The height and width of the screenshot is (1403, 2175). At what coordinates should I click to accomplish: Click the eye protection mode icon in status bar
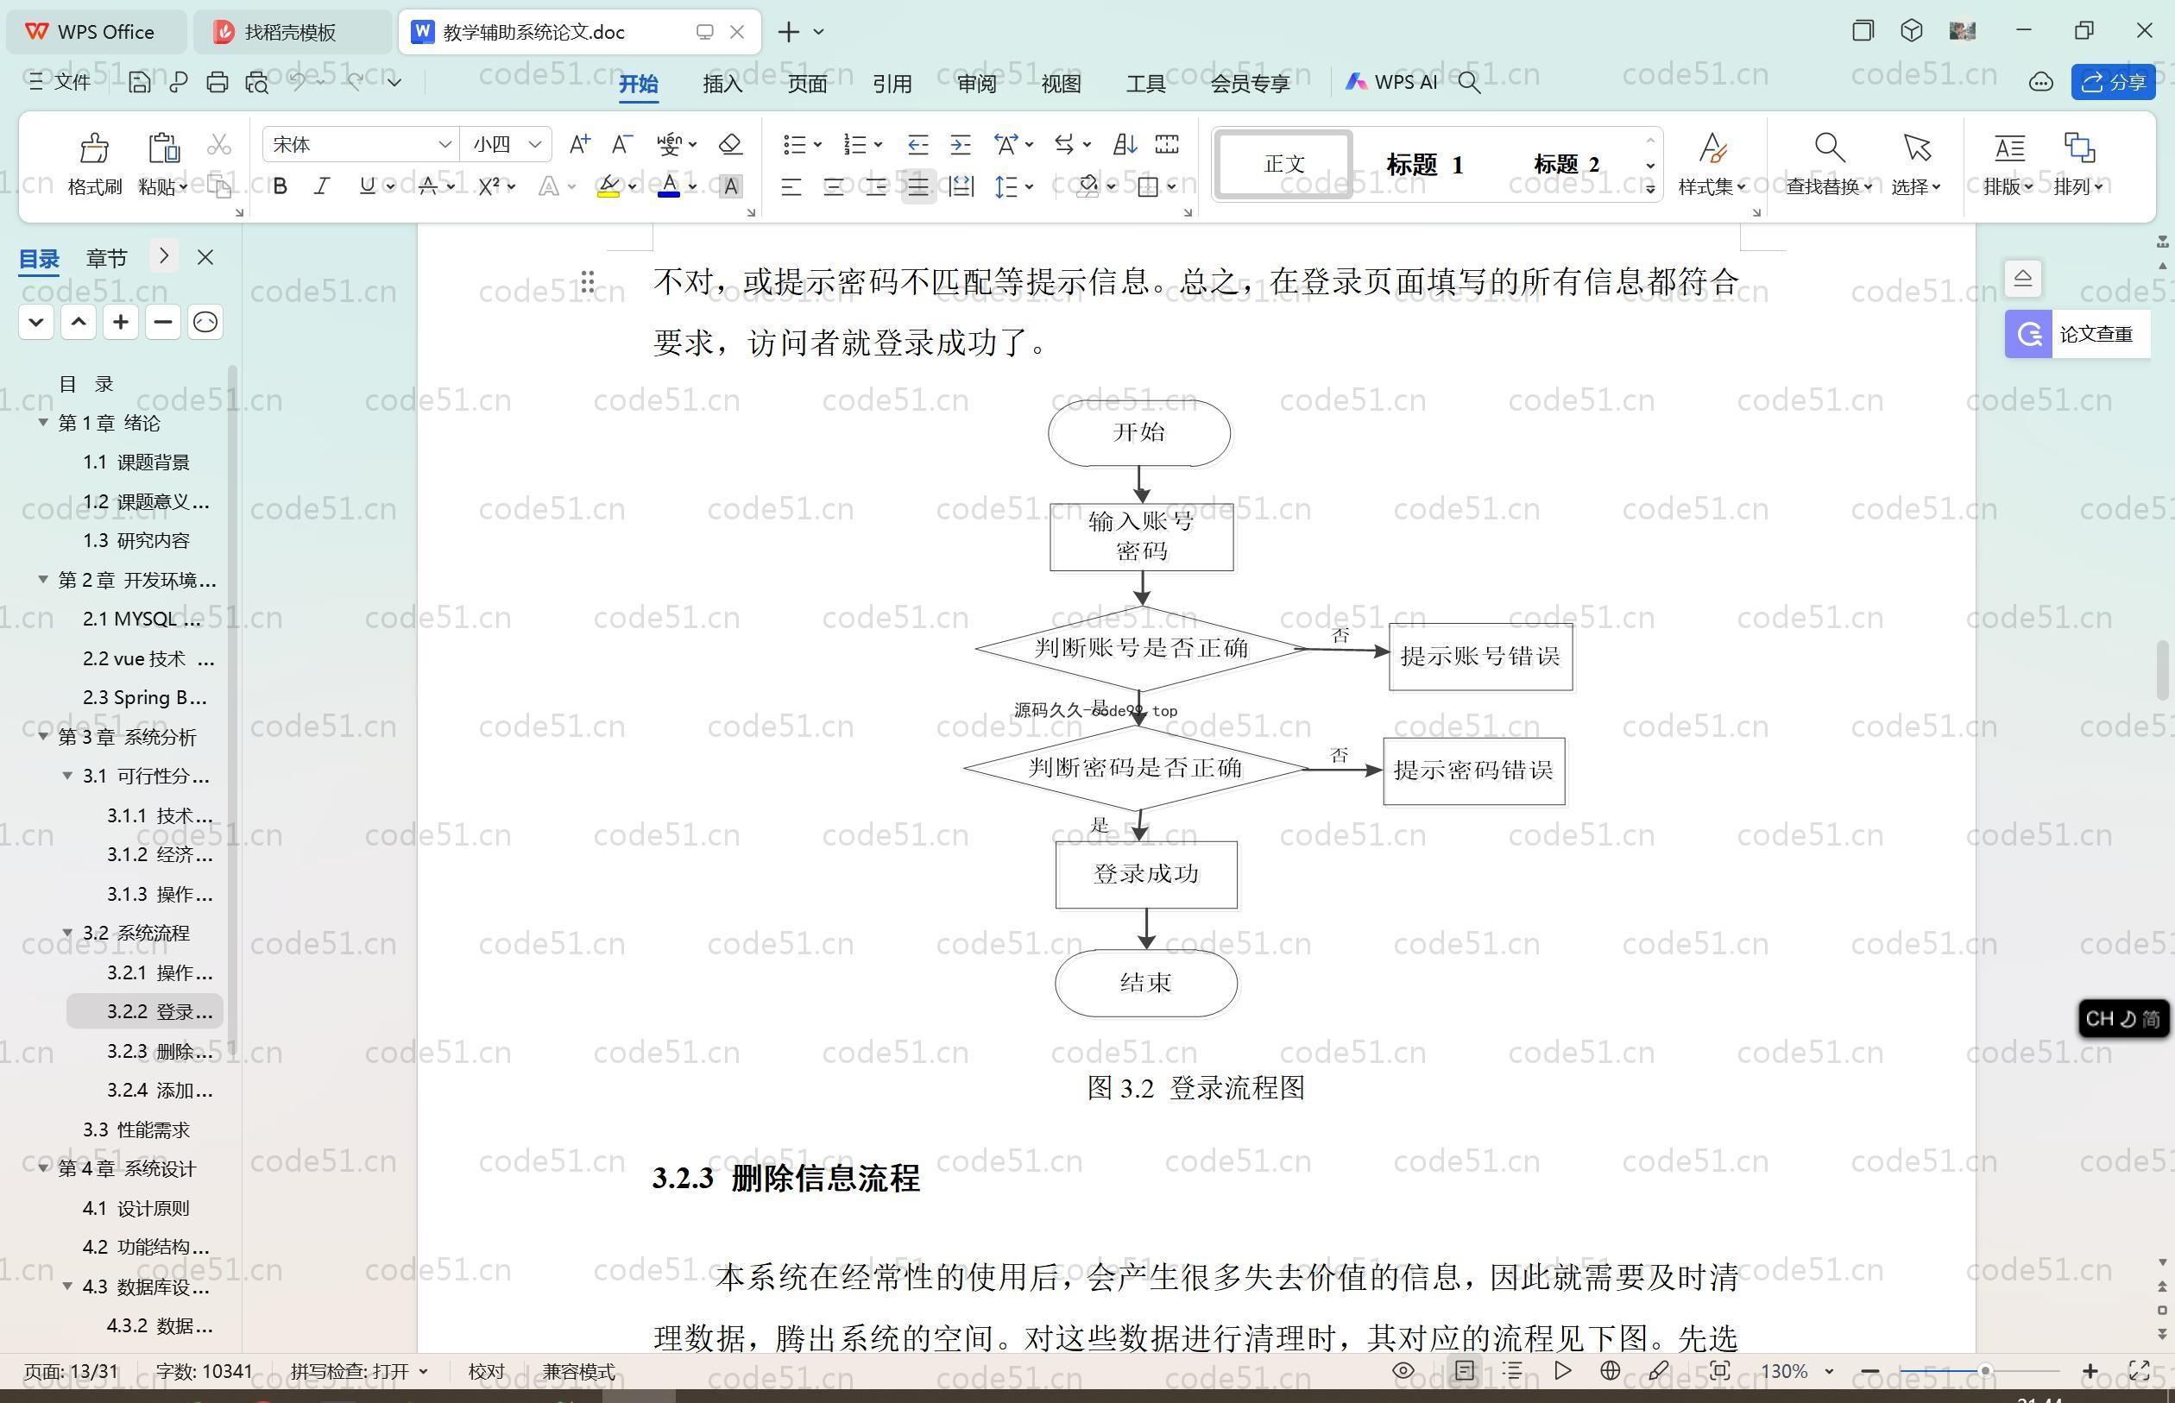1403,1370
